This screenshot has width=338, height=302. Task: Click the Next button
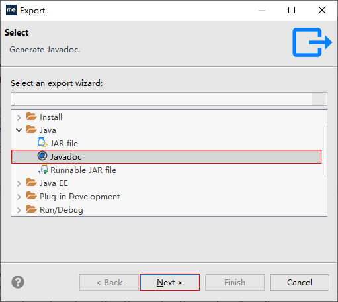[x=169, y=282]
